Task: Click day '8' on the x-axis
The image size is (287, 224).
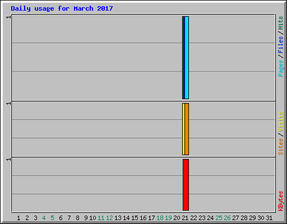Action: click(77, 218)
